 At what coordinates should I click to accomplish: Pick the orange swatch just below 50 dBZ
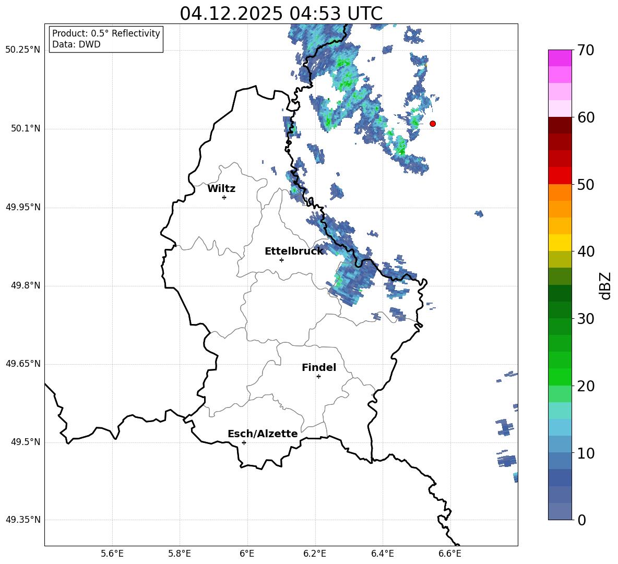560,192
